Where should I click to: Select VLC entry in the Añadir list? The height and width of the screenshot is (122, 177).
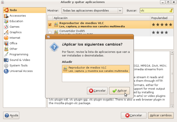[x=96, y=69]
